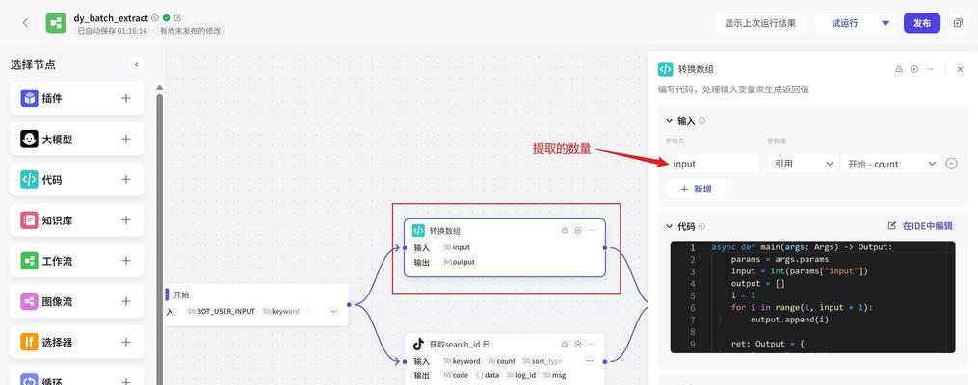
Task: Run this node via panel play icon
Action: (914, 69)
